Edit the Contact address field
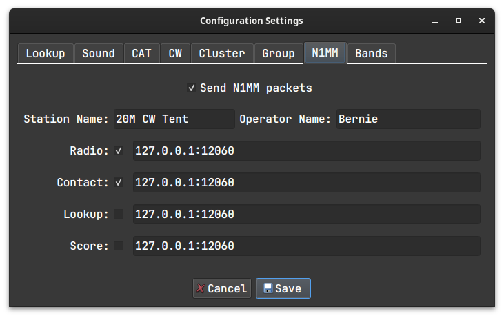 pyautogui.click(x=307, y=182)
